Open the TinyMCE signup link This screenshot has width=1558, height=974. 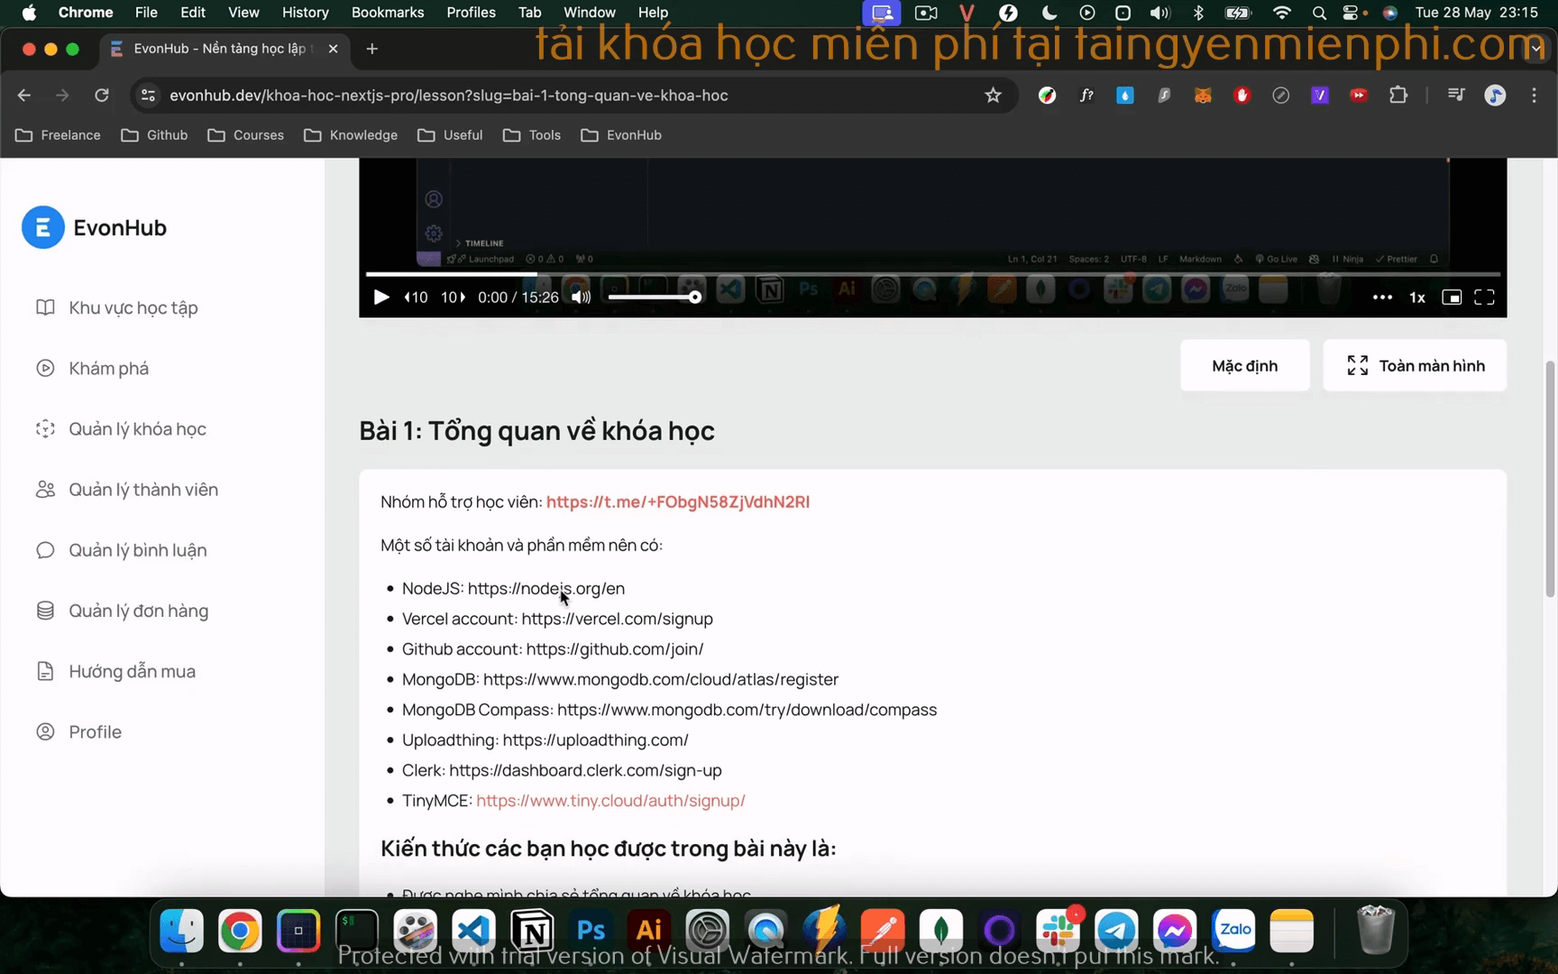610,800
